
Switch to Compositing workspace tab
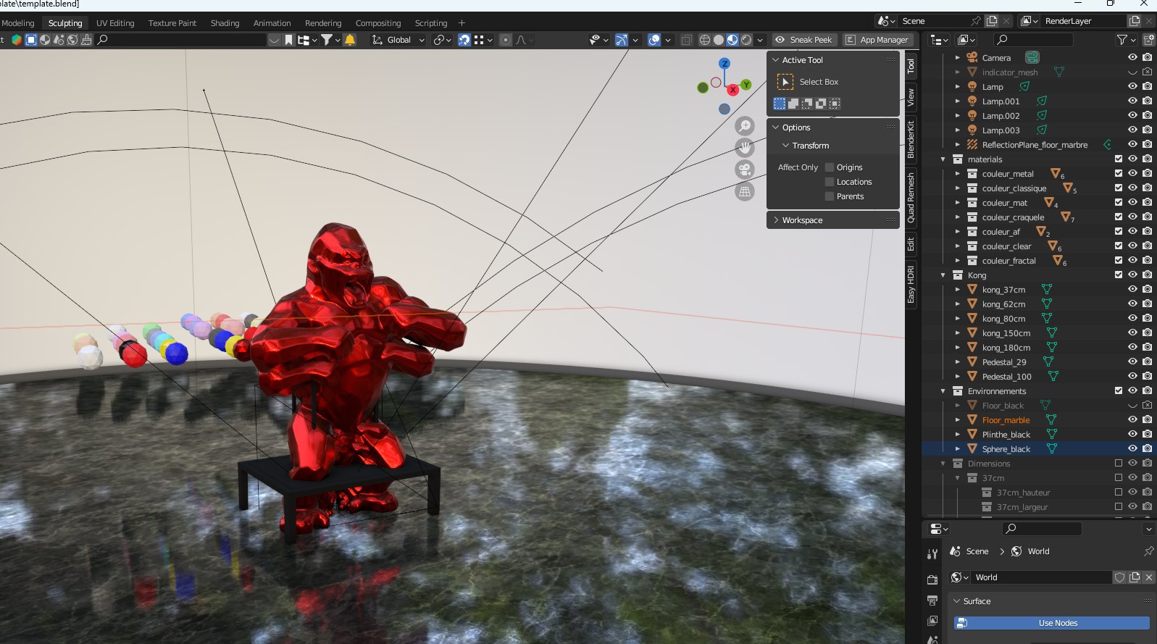[377, 23]
